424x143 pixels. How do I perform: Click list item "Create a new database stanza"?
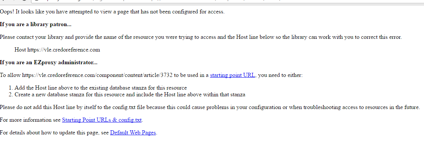130,94
